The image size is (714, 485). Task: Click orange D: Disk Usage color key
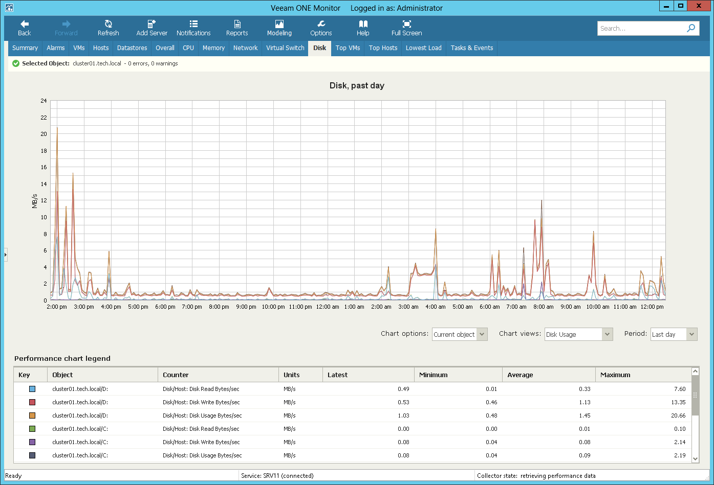coord(32,415)
